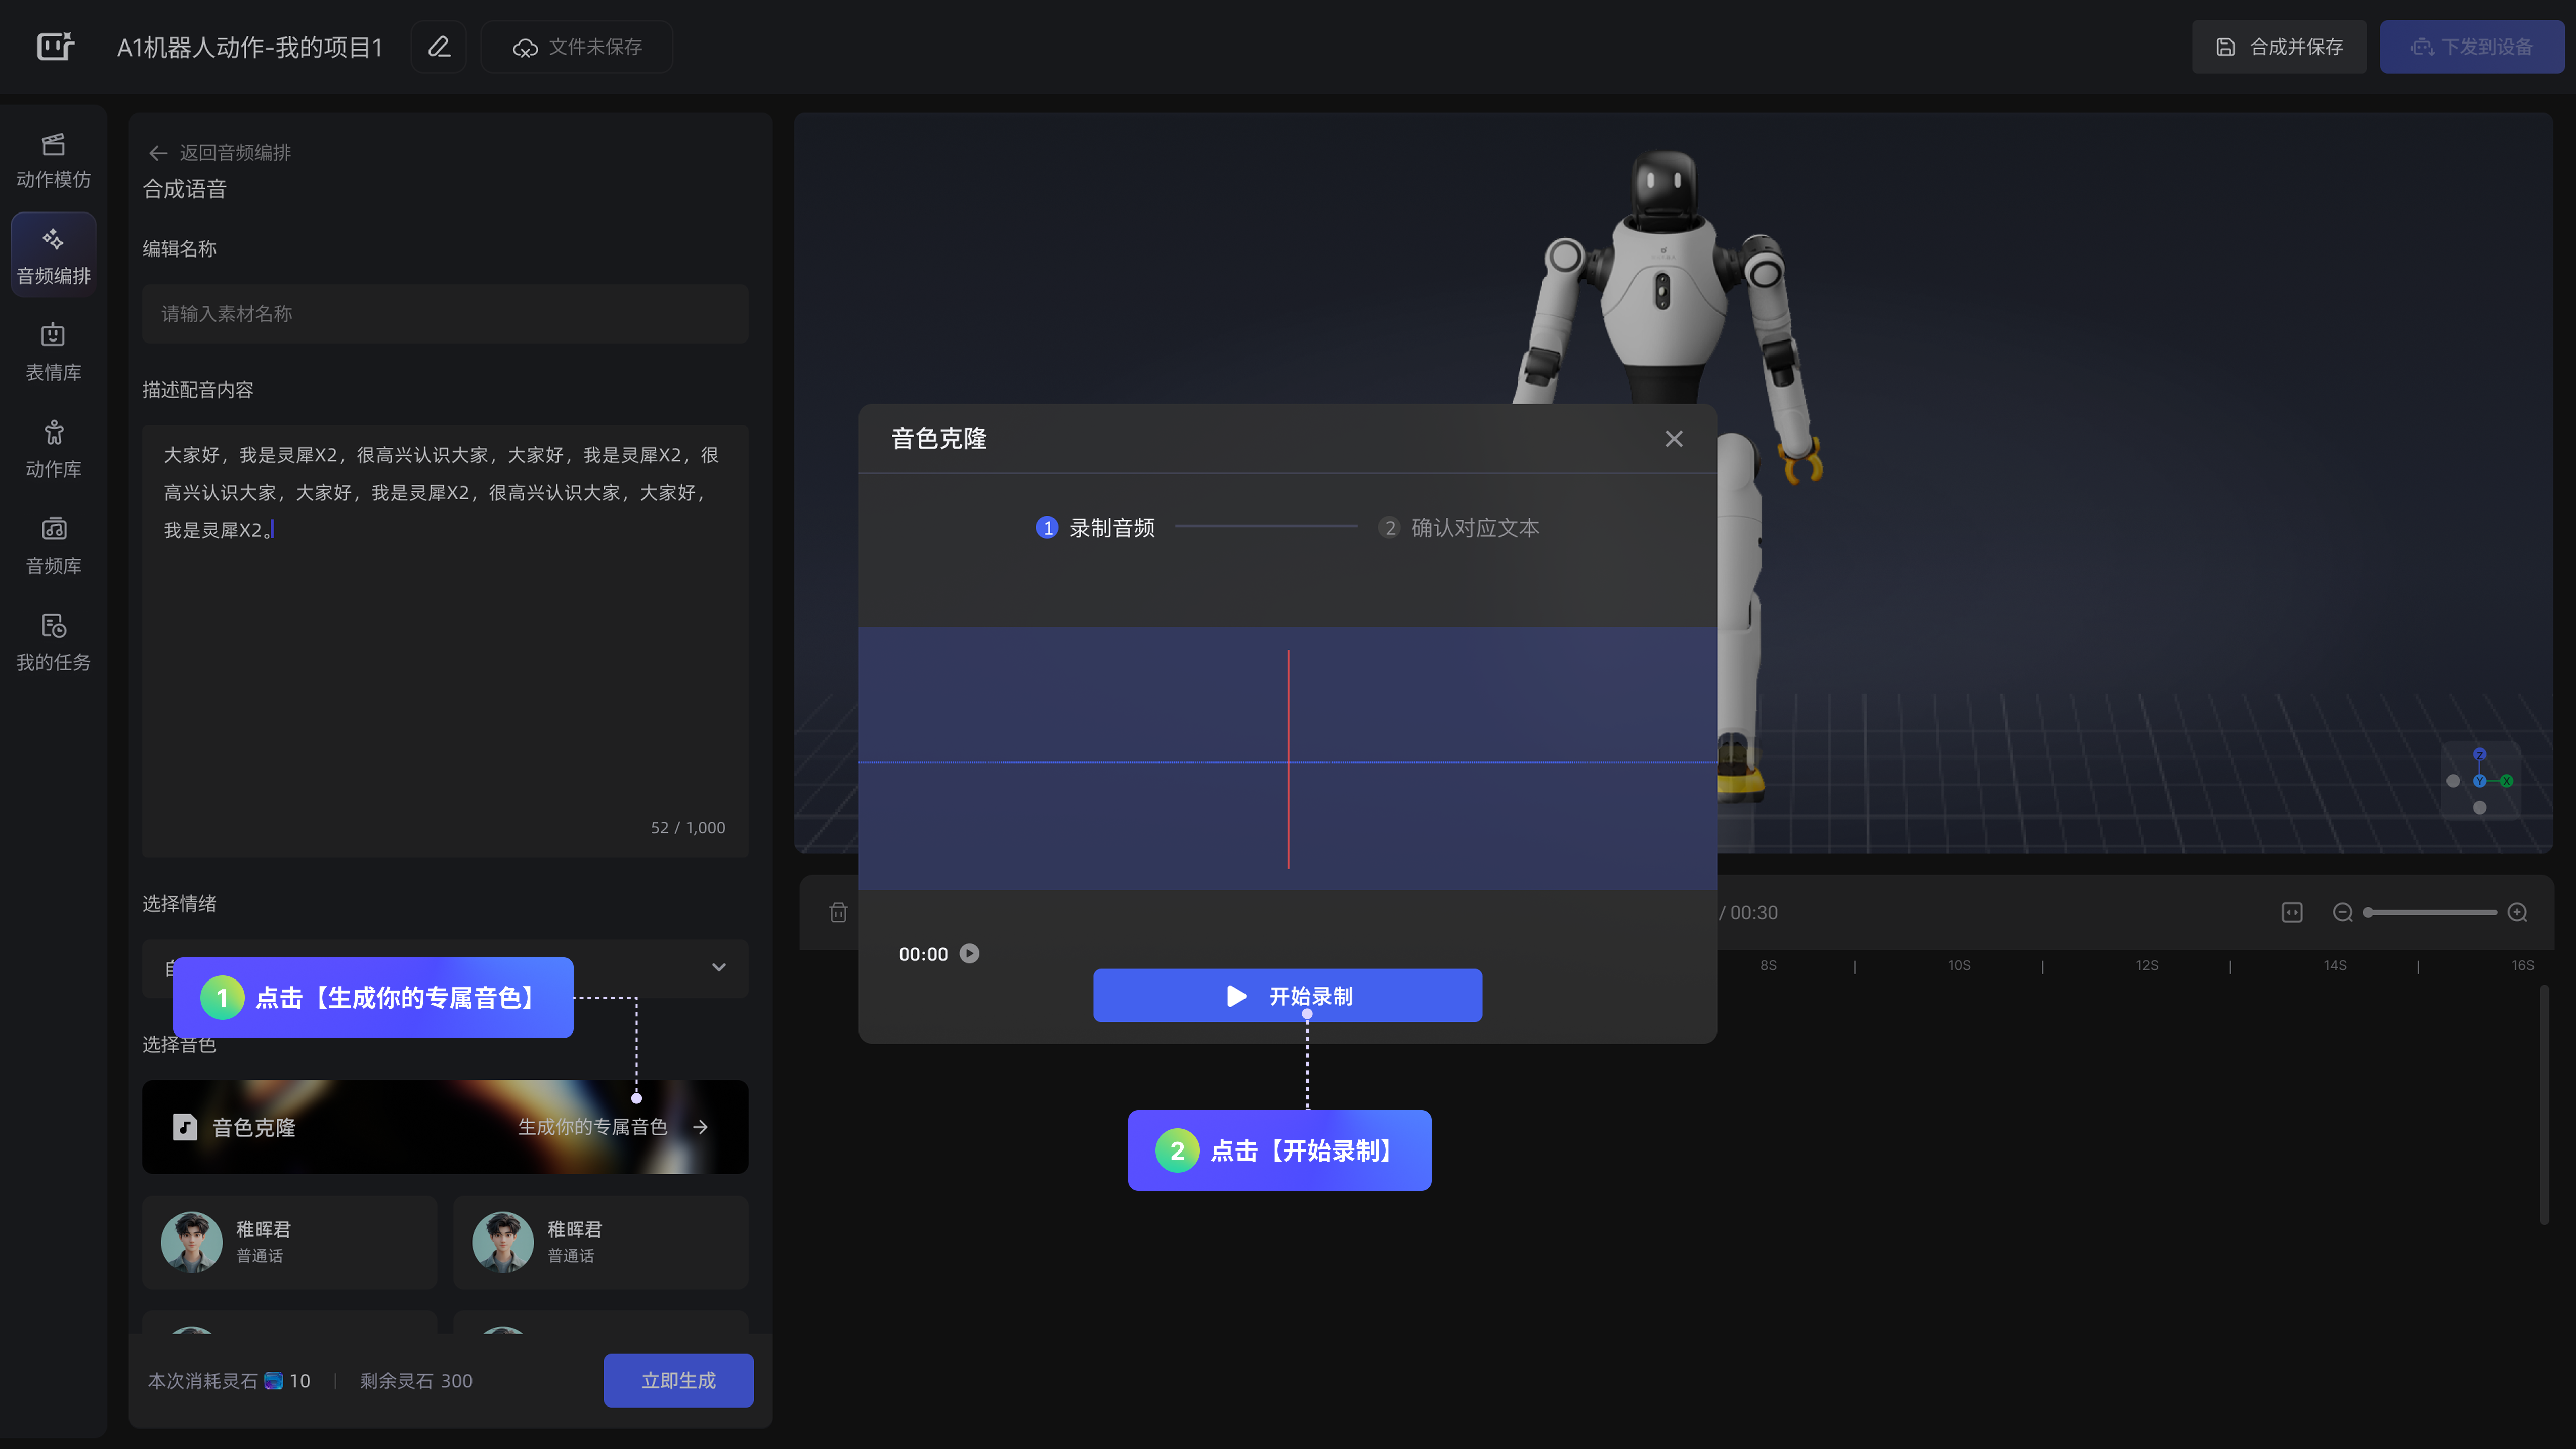Click the timeline zoom-in magnifier icon
Image resolution: width=2576 pixels, height=1449 pixels.
tap(2518, 912)
